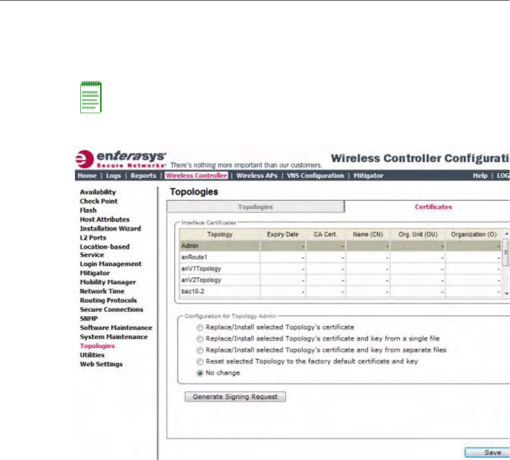
Task: Open Availability in the sidebar
Action: (98, 192)
